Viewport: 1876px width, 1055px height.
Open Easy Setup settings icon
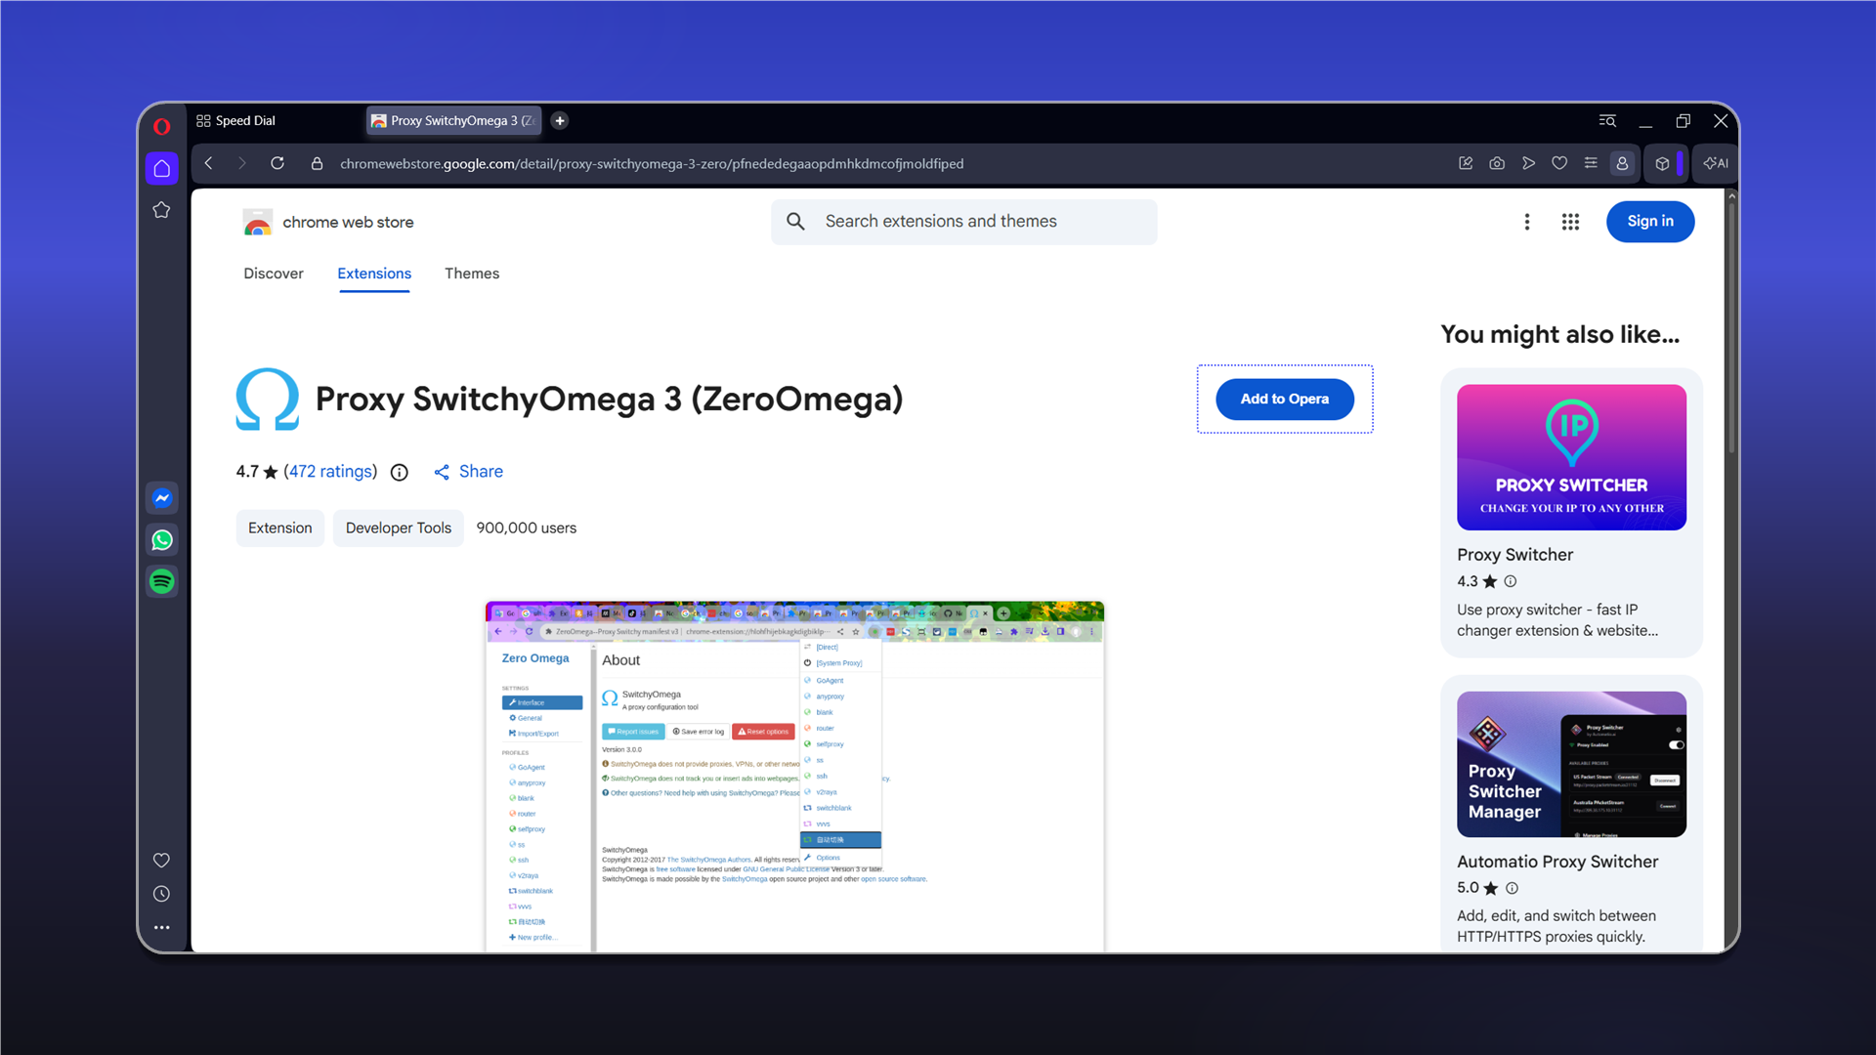[x=1591, y=164]
